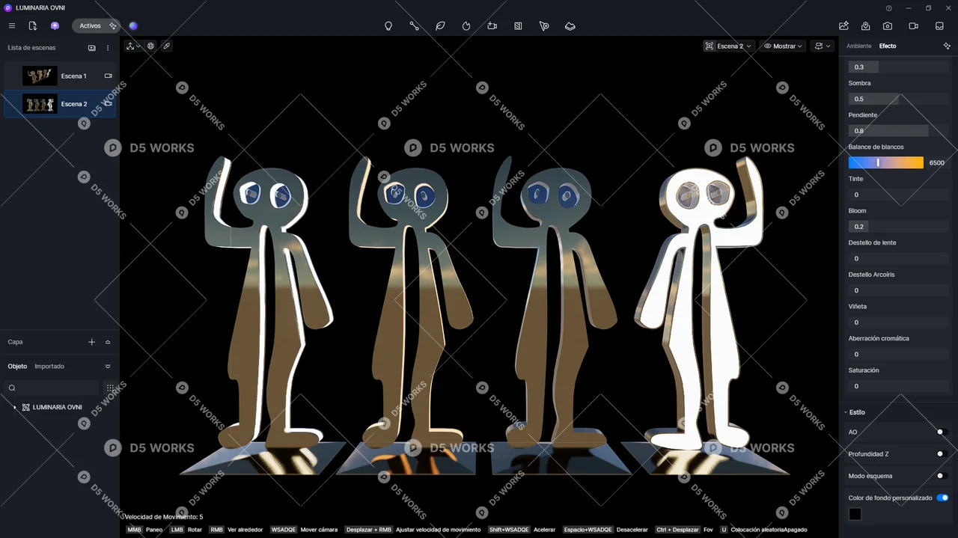This screenshot has height=538, width=958.
Task: Open the Escena 2 scene dropdown
Action: click(x=733, y=46)
